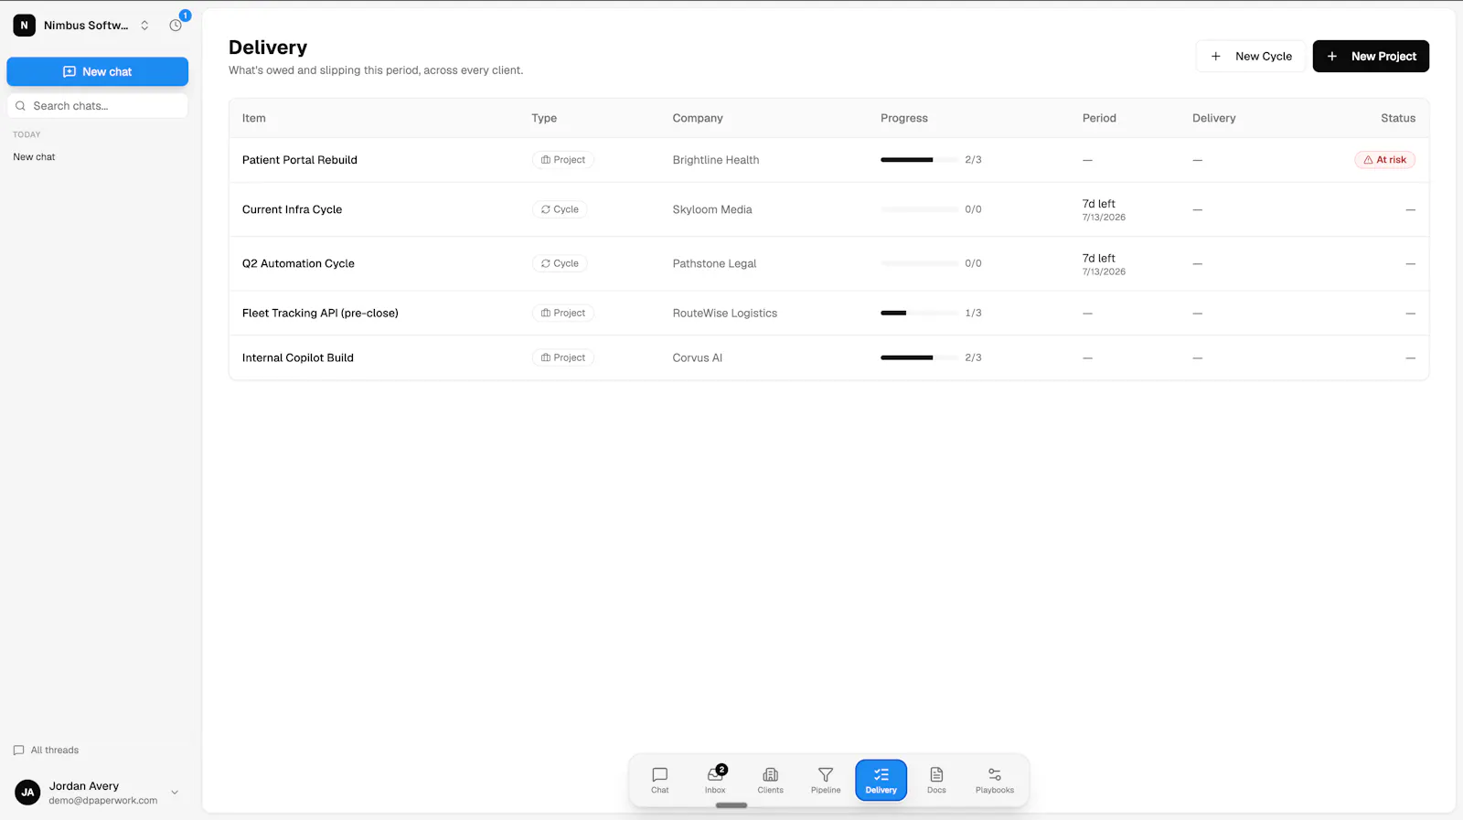Click the New Cycle button
This screenshot has width=1463, height=820.
(x=1251, y=56)
